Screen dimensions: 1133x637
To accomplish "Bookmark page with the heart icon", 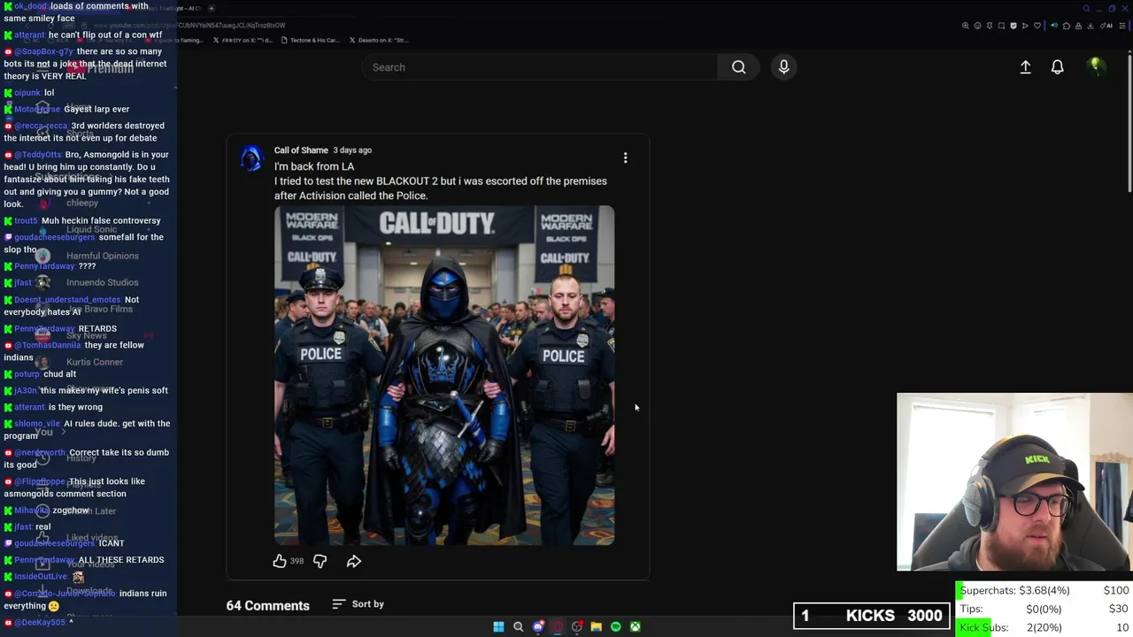I will 1037,26.
